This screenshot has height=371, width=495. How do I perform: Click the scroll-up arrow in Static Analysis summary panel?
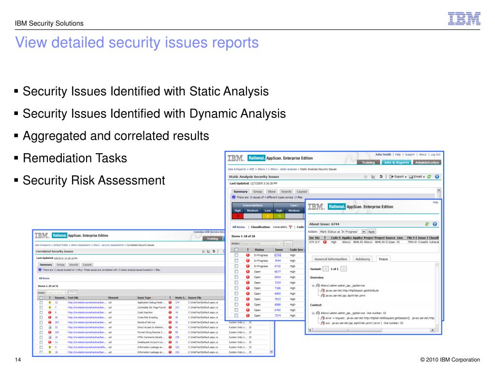(x=439, y=190)
